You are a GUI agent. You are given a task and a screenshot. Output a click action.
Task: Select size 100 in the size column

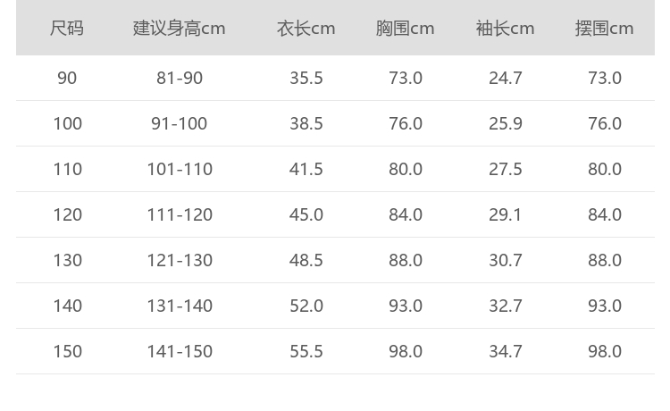[x=67, y=123]
